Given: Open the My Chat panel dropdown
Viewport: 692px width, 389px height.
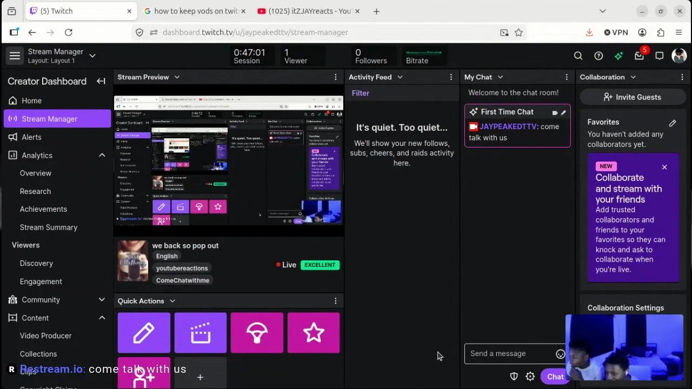Looking at the screenshot, I should (500, 77).
